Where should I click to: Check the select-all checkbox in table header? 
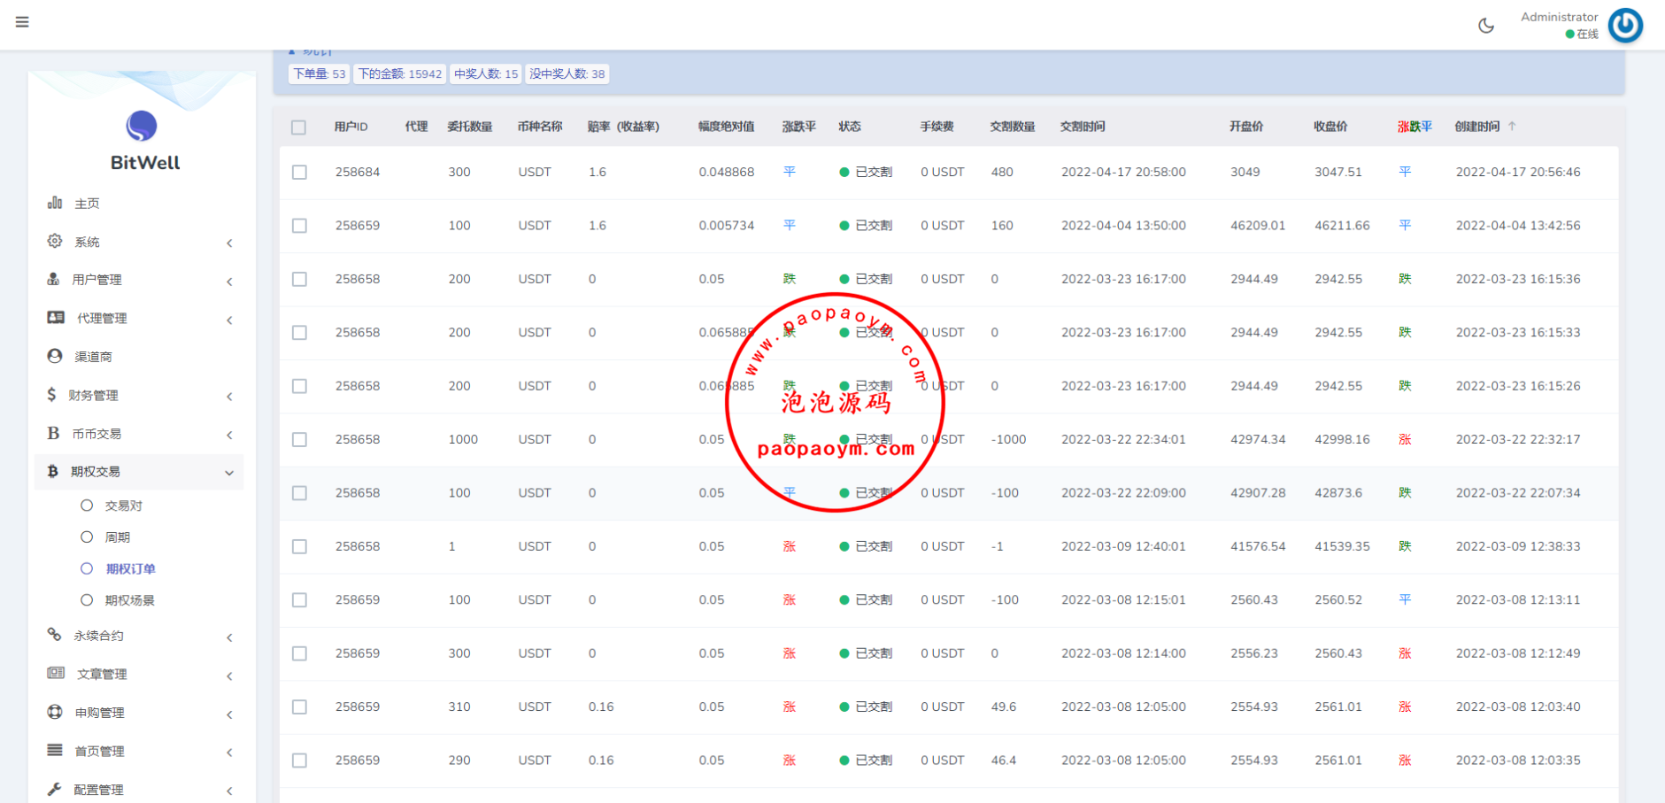[299, 127]
